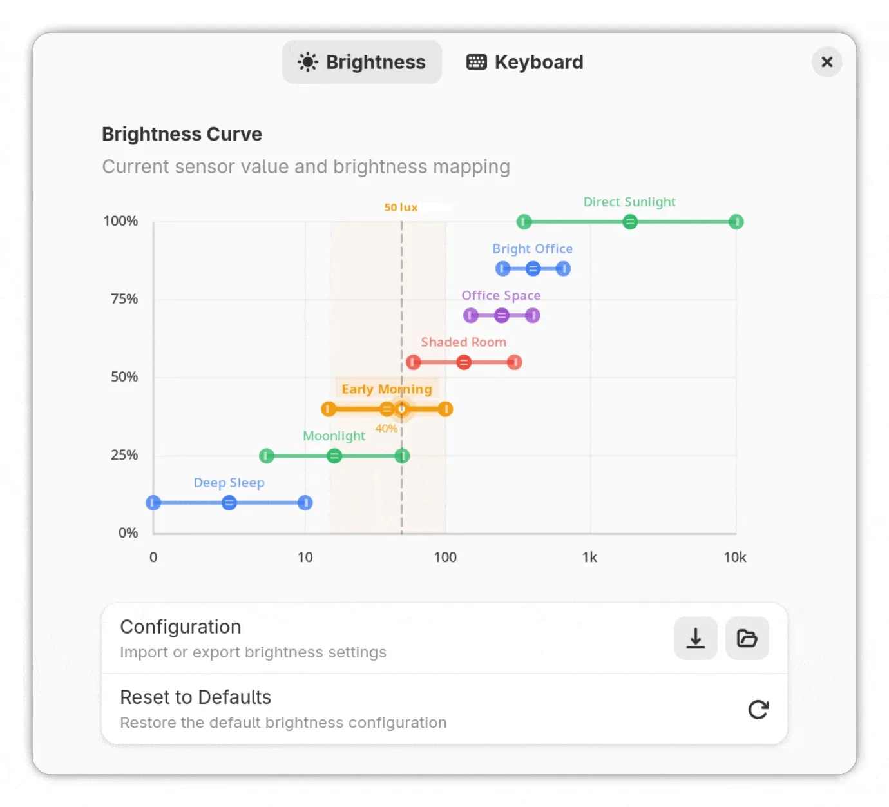The width and height of the screenshot is (889, 807).
Task: Open the Keyboard tab
Action: coord(525,62)
